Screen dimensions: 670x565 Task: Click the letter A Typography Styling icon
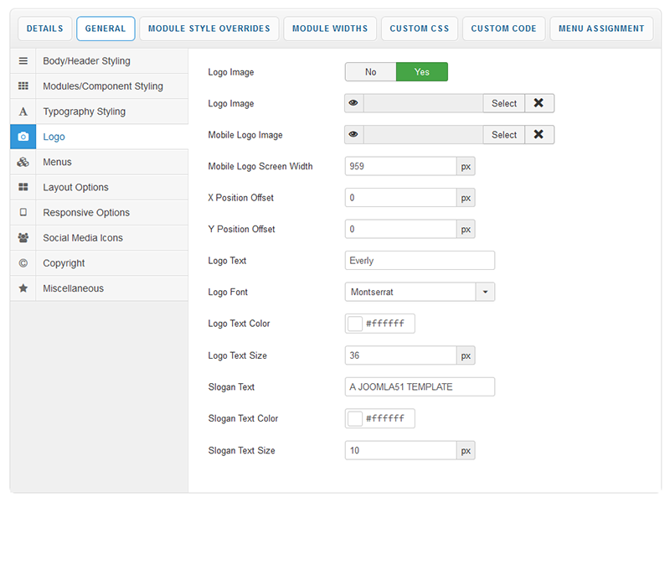click(23, 111)
